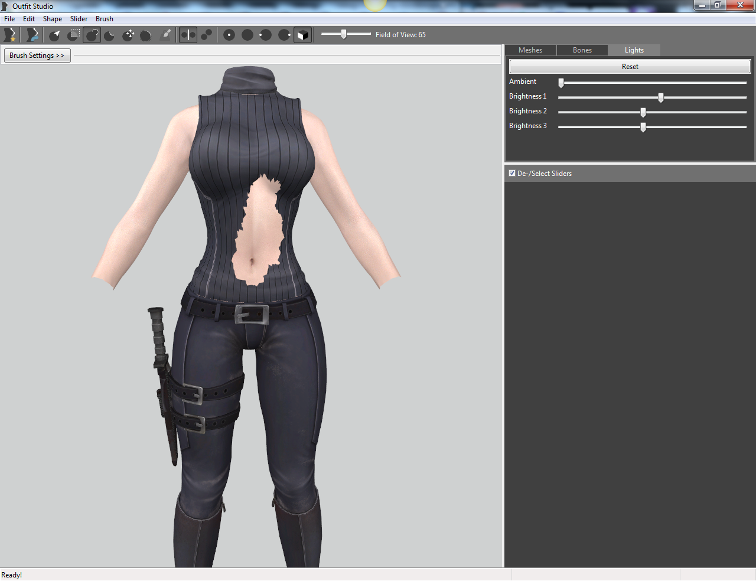Minimize the Outfit Studio window
This screenshot has height=581, width=756.
(702, 5)
